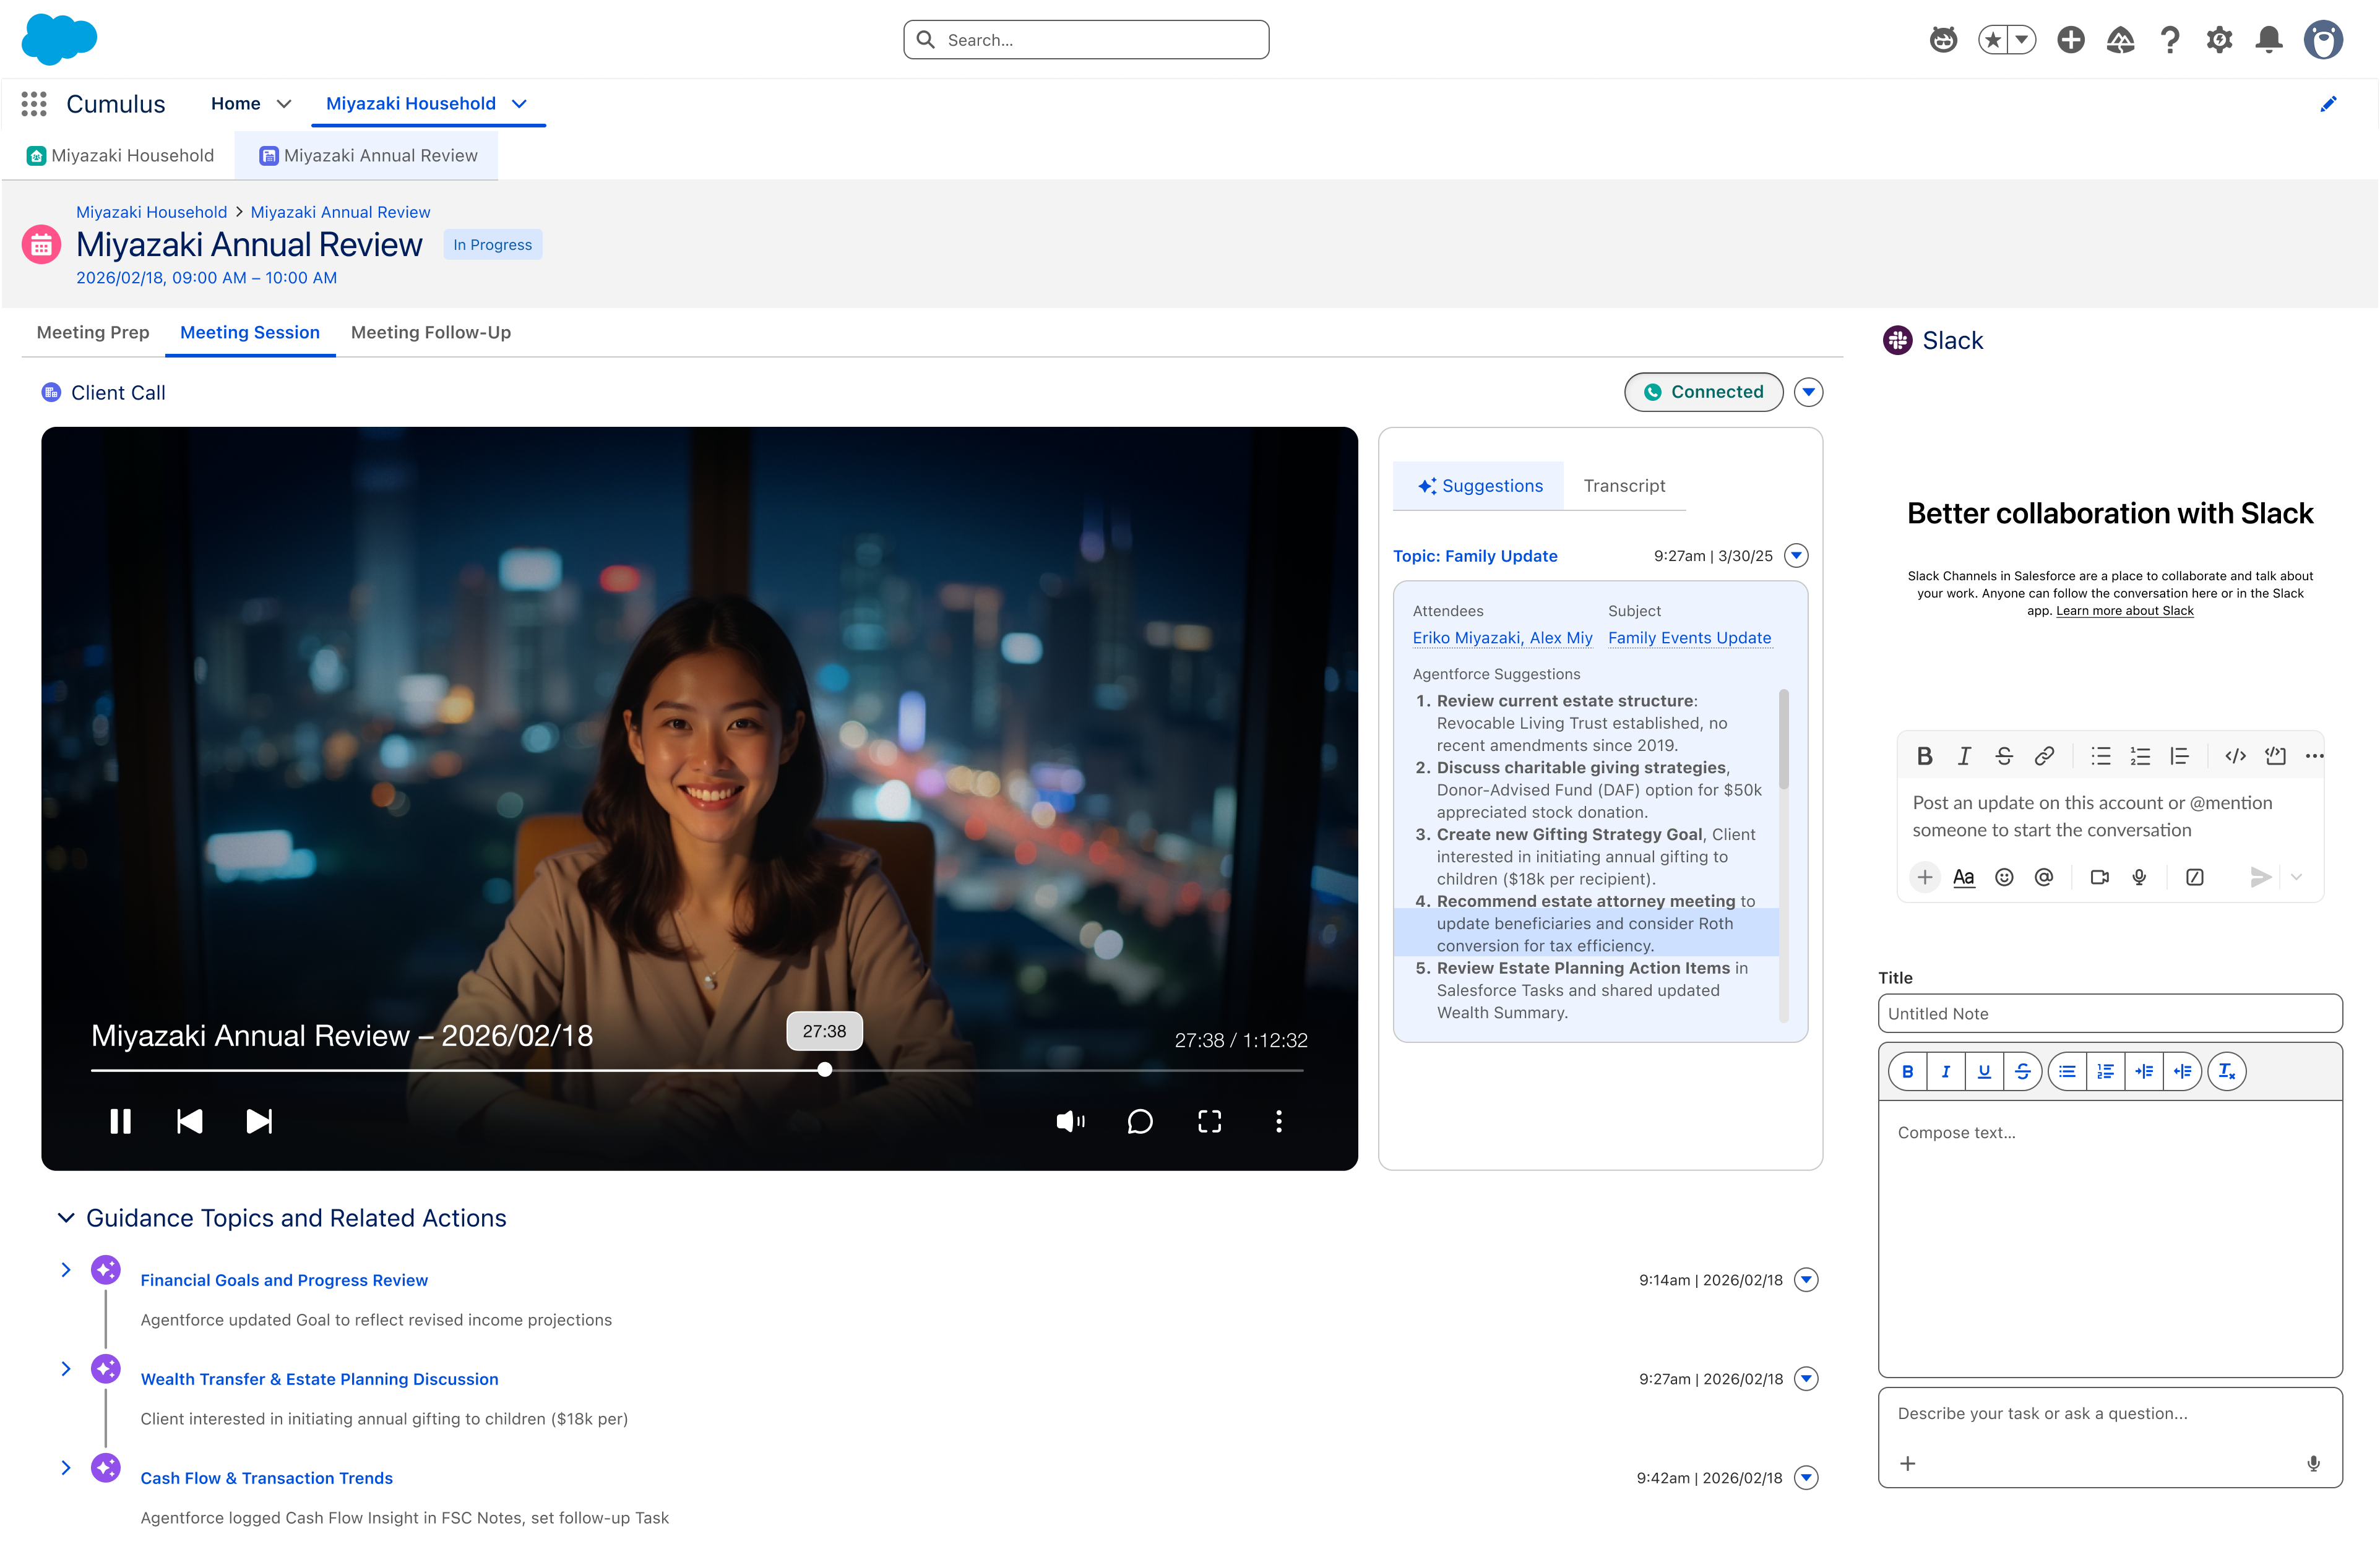Switch to the Meeting Prep tab
Screen dimensions: 2380x1565
pos(93,332)
